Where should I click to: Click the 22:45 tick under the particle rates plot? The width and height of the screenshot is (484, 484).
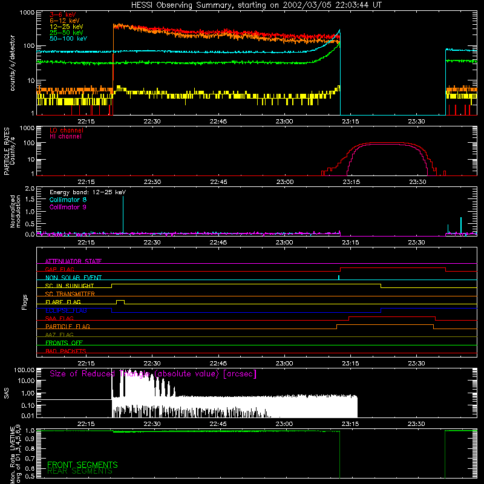[218, 182]
